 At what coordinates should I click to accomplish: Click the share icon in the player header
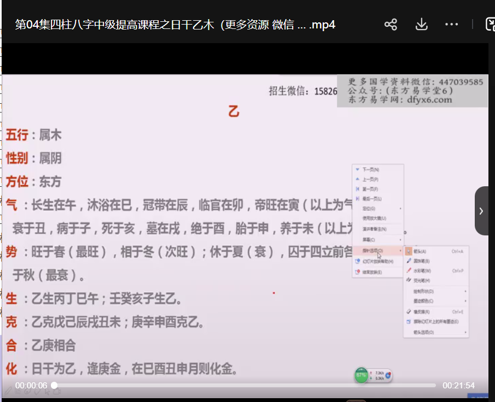391,25
